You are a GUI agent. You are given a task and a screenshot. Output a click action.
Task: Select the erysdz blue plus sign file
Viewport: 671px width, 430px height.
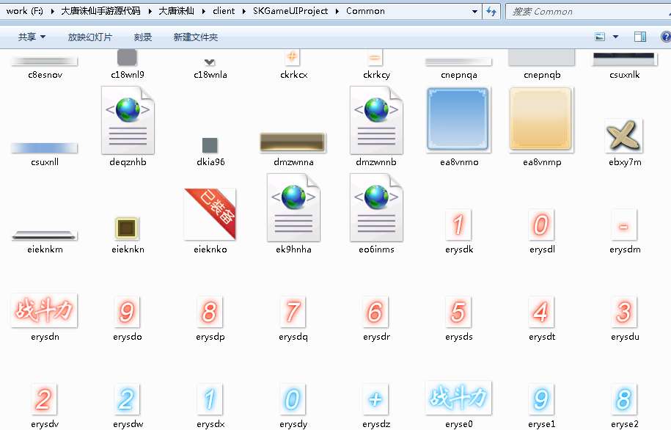[375, 399]
